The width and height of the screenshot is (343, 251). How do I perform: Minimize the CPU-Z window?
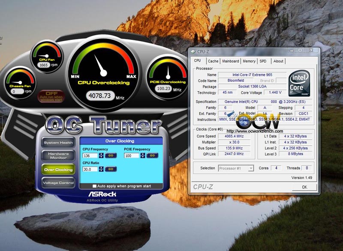pos(292,51)
